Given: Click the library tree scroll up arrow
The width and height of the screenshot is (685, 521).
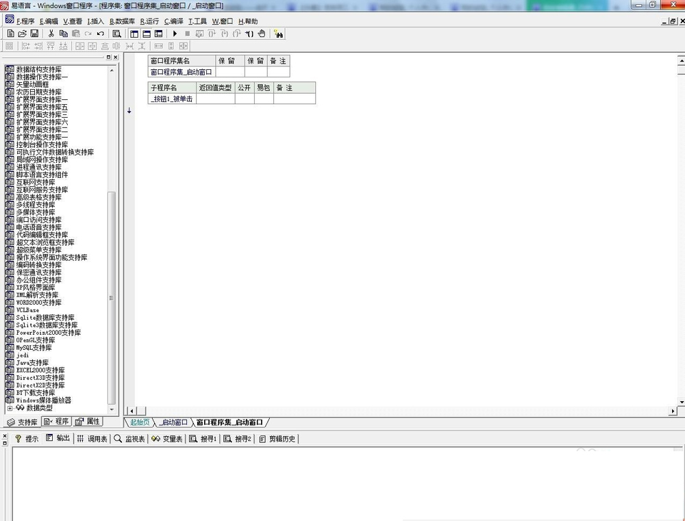Looking at the screenshot, I should click(112, 70).
